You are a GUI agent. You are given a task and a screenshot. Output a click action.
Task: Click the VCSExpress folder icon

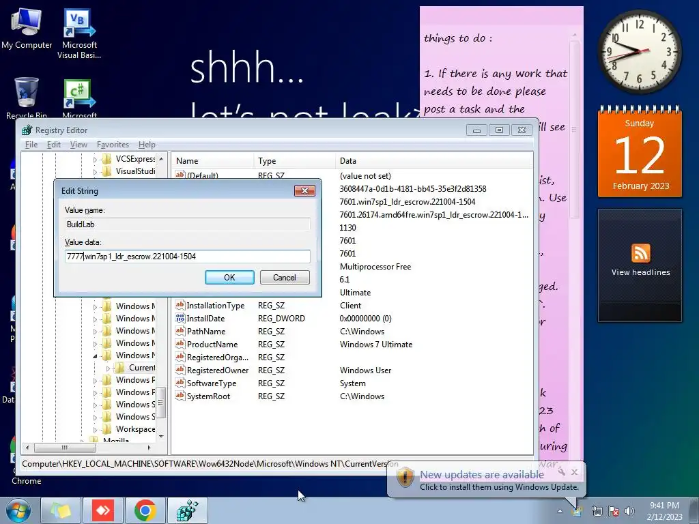(x=107, y=158)
